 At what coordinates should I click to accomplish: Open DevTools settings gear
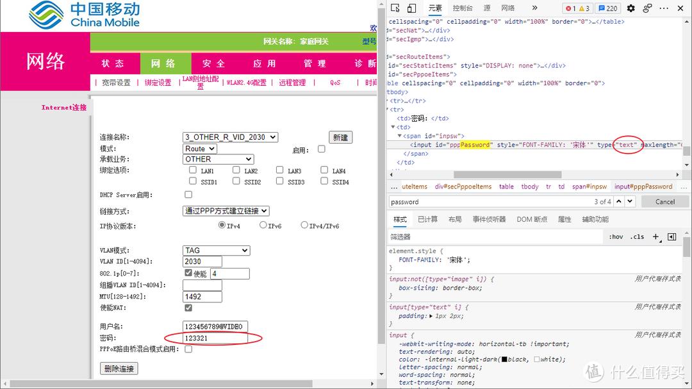click(630, 8)
